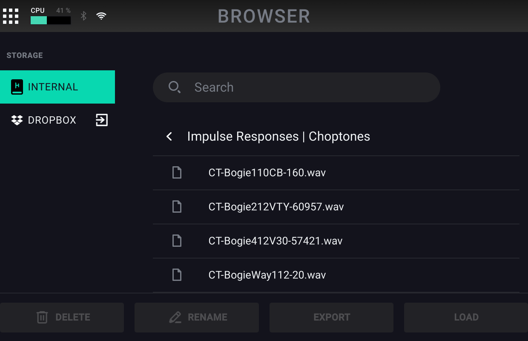The image size is (528, 341).
Task: Click the file icon for CT-Bogie110CB-160.wav
Action: tap(177, 173)
